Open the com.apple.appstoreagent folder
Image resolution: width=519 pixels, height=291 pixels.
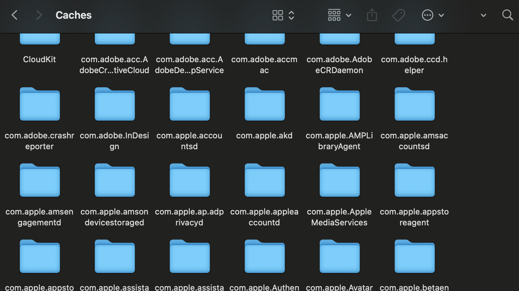point(414,181)
